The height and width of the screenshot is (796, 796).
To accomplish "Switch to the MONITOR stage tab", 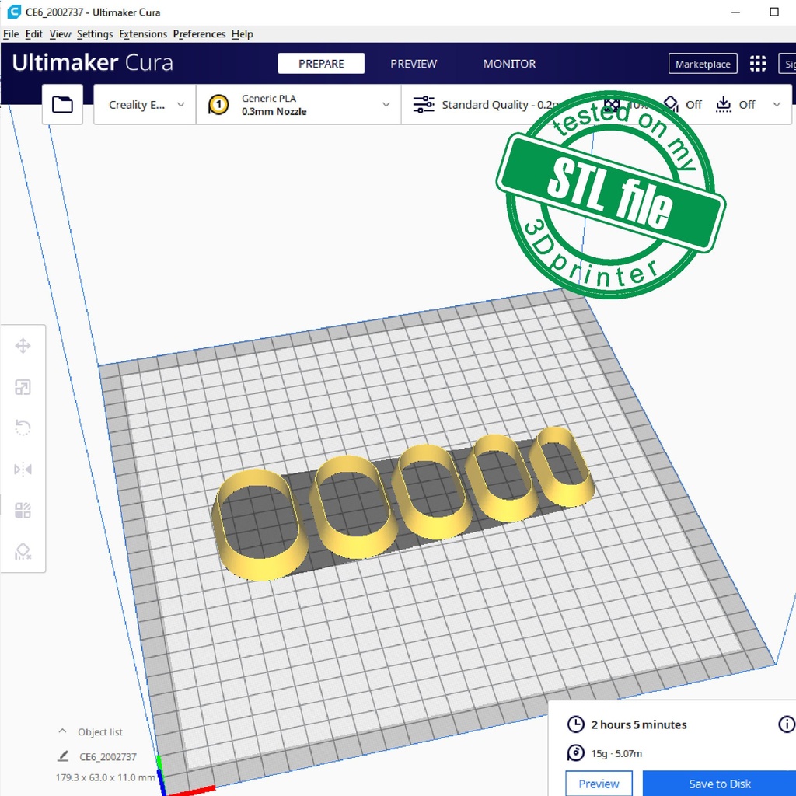I will pyautogui.click(x=509, y=64).
